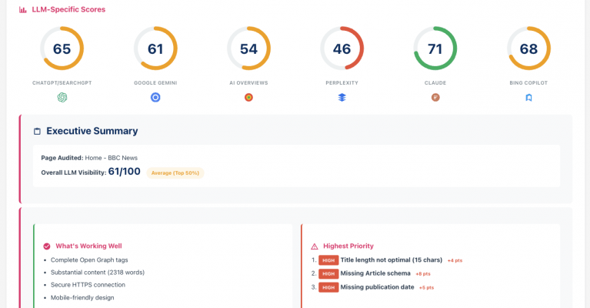Click the Secure HTTPS connection item
The height and width of the screenshot is (308, 590).
click(88, 285)
